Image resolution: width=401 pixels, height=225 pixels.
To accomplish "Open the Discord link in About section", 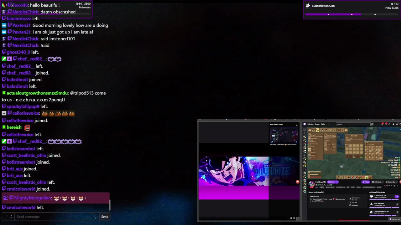I will coord(355,199).
